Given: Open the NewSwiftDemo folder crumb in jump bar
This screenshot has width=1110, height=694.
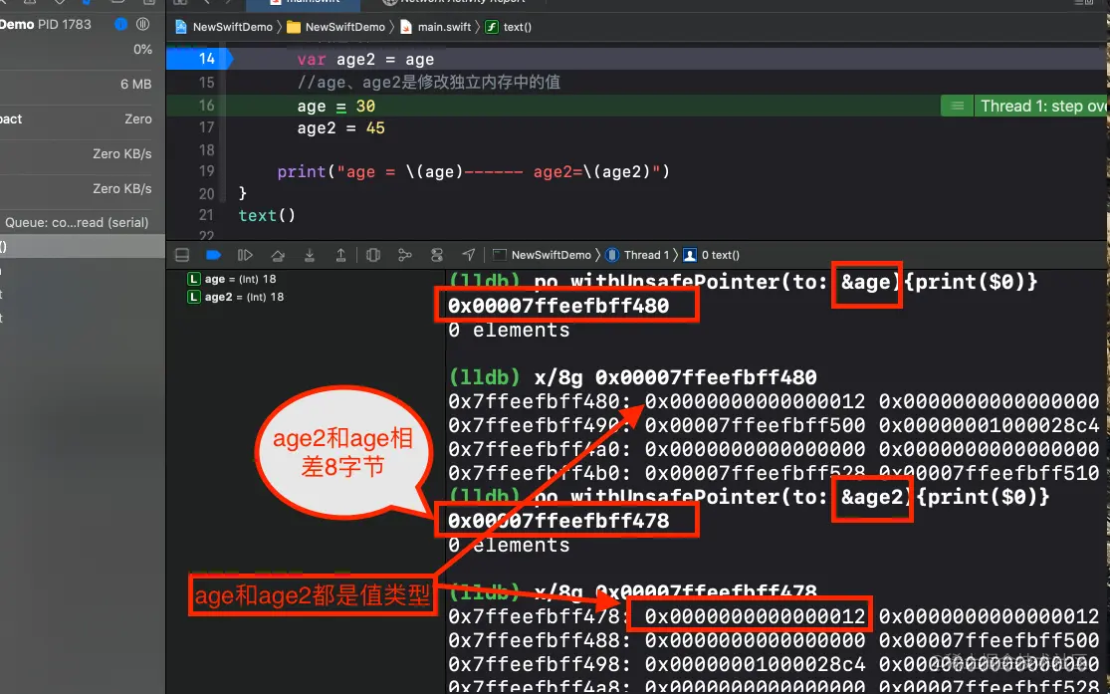Looking at the screenshot, I should point(336,27).
